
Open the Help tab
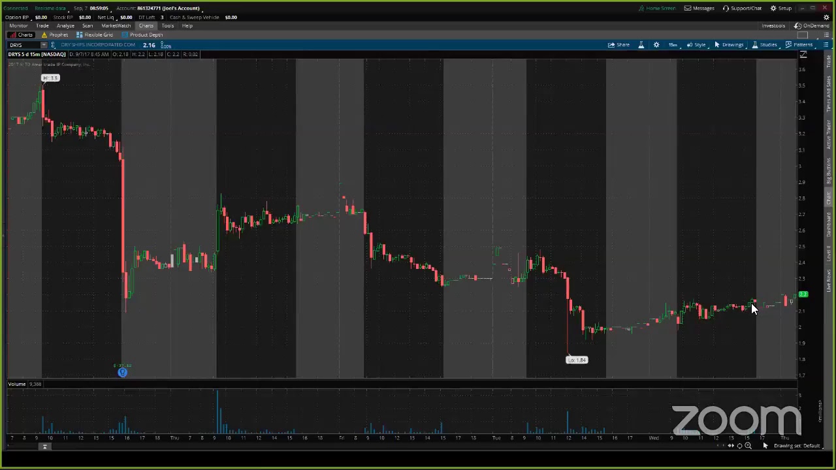187,25
